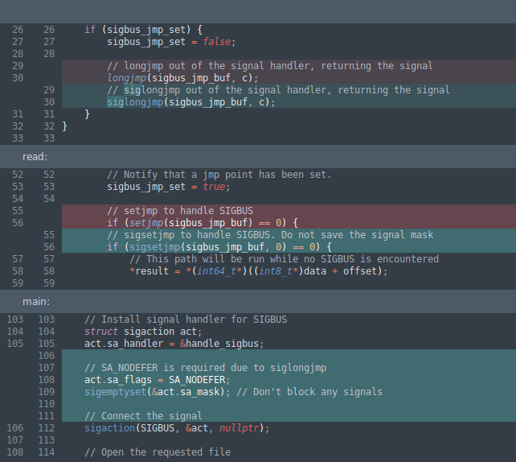Click the "// Connect the signal" comment

coord(141,416)
